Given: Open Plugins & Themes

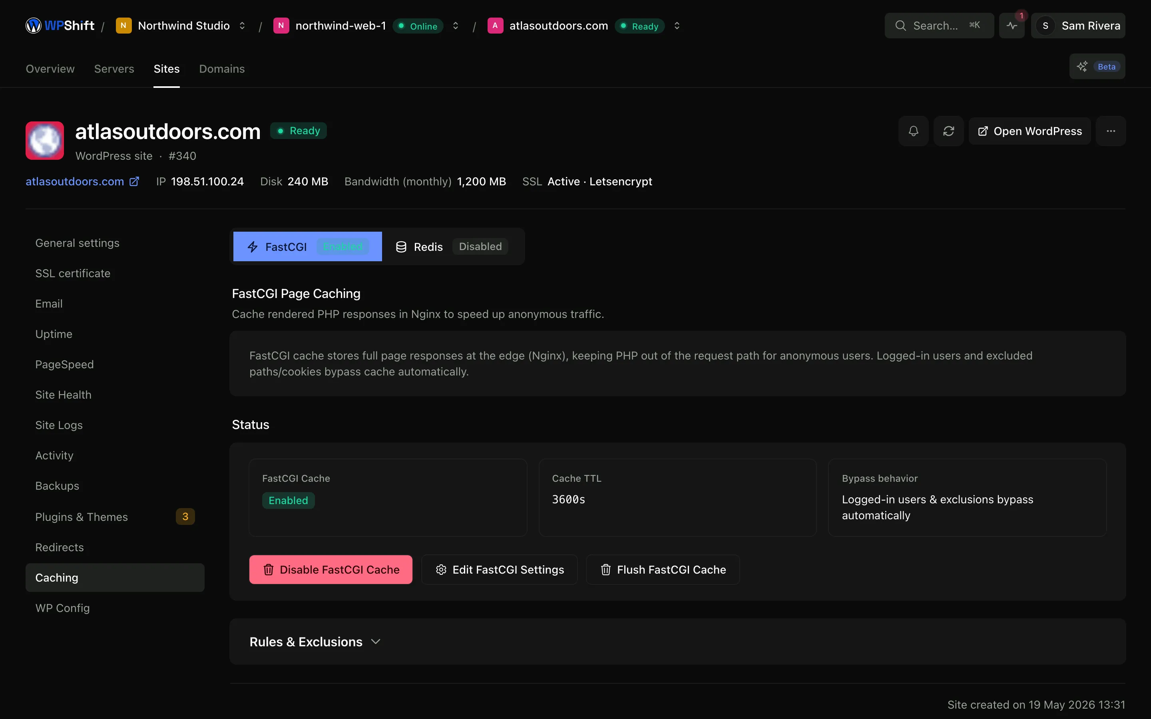Looking at the screenshot, I should (115, 517).
